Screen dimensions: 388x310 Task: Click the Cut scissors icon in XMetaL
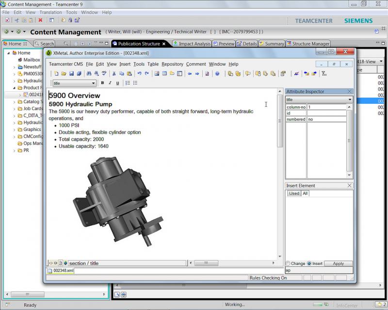(114, 74)
